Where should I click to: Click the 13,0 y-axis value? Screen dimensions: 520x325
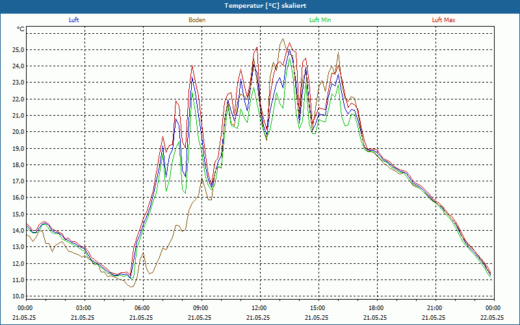pyautogui.click(x=18, y=247)
